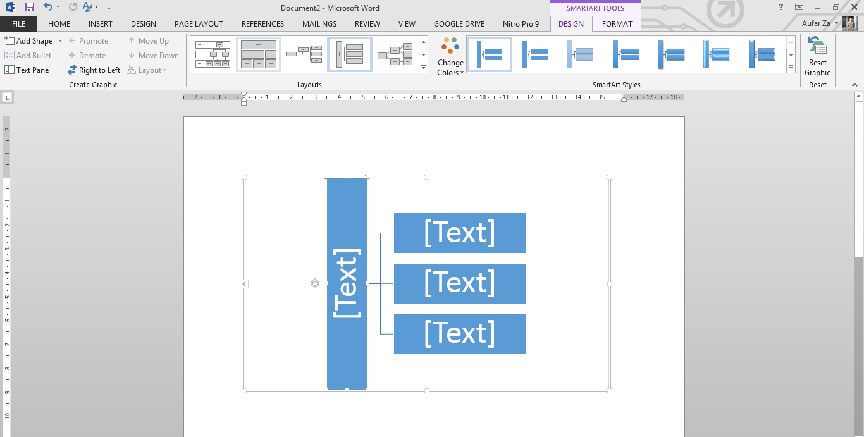Expand the SmartArt Styles gallery More arrow
864x437 pixels.
(x=791, y=67)
